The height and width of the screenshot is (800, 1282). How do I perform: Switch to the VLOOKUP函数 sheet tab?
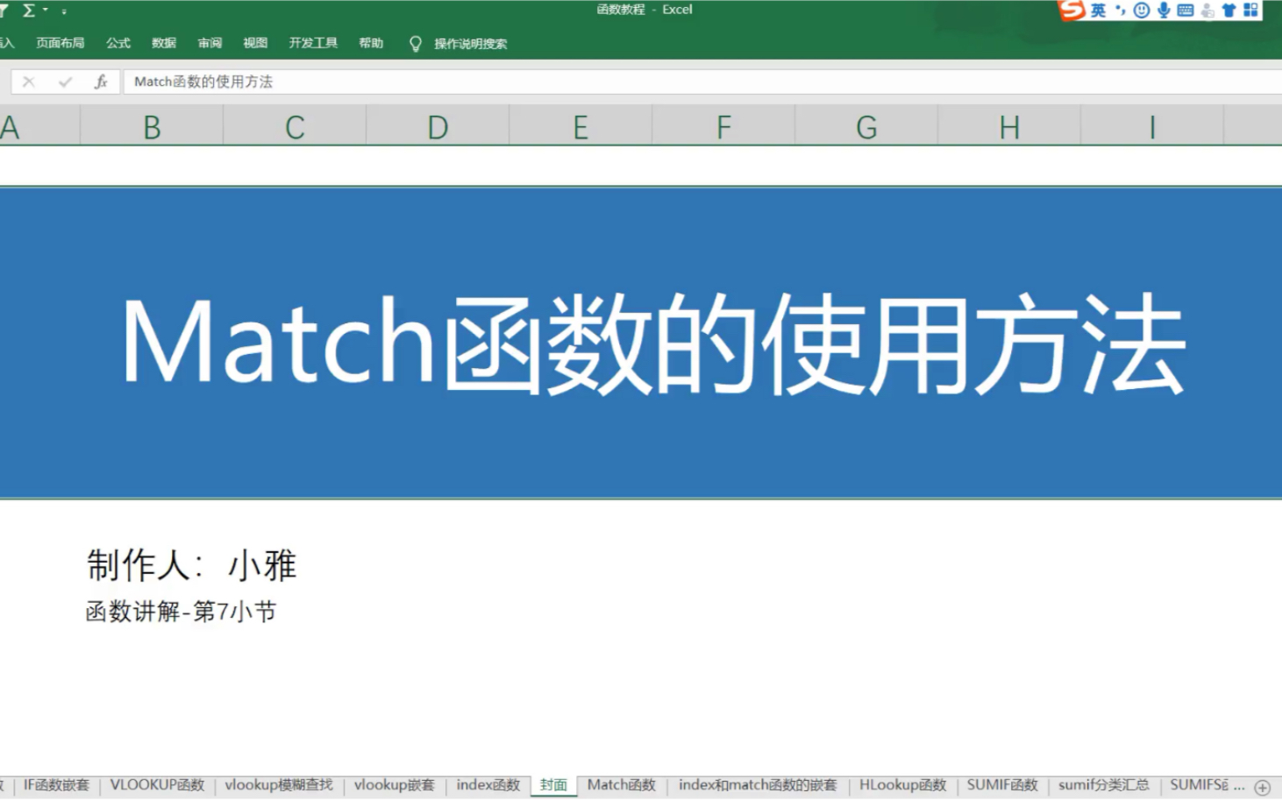pyautogui.click(x=157, y=785)
